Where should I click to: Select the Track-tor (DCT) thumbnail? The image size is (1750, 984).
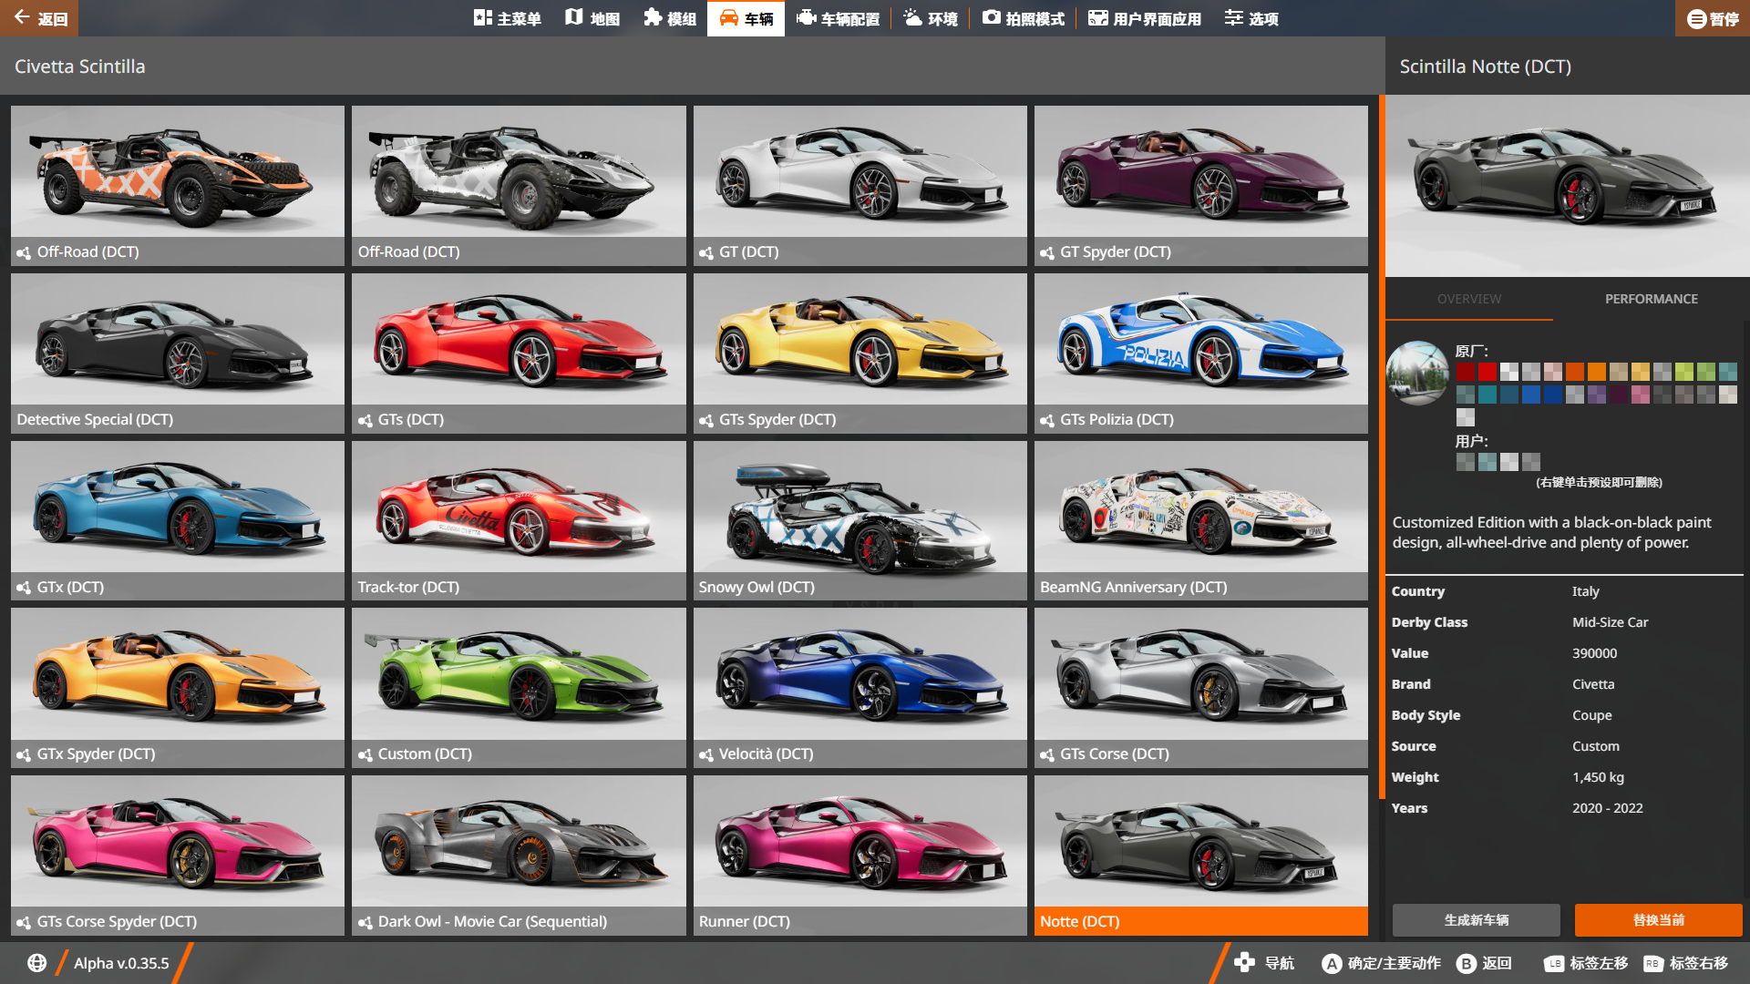pos(519,521)
